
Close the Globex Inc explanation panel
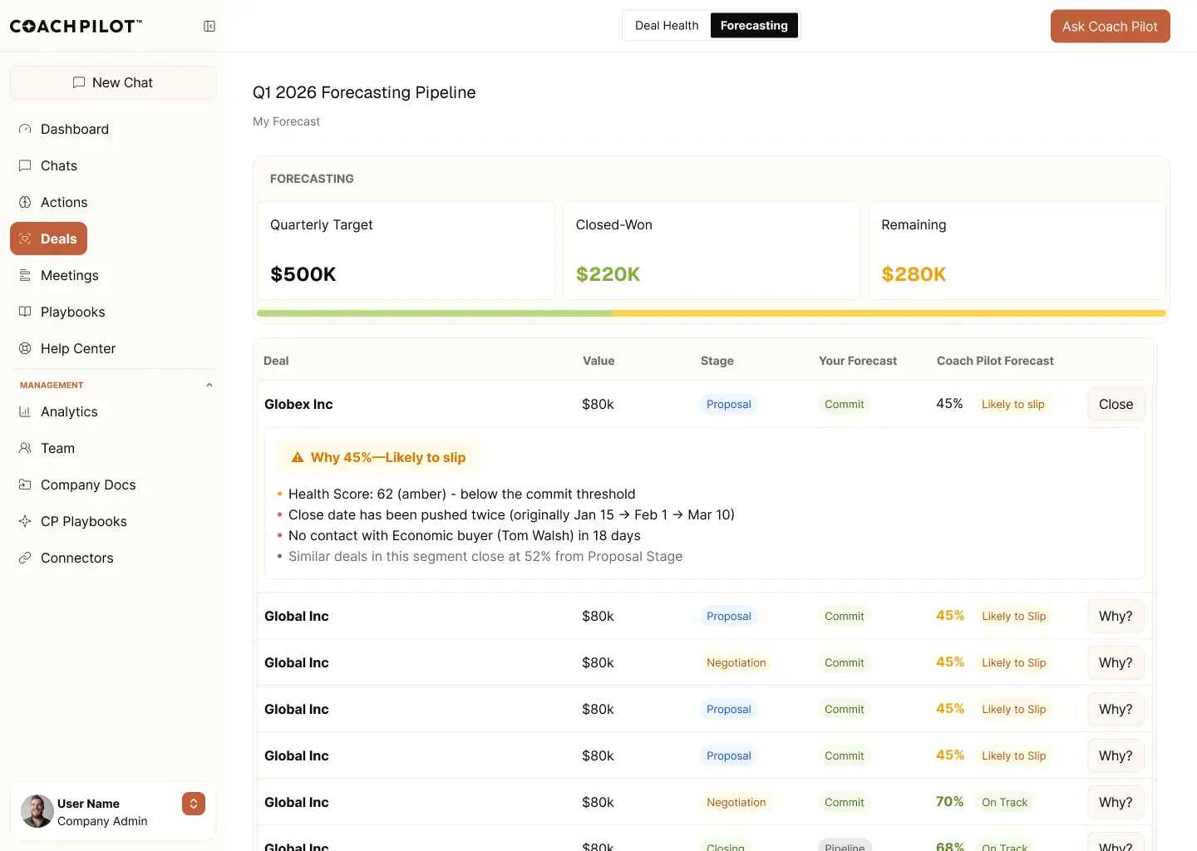click(1116, 404)
